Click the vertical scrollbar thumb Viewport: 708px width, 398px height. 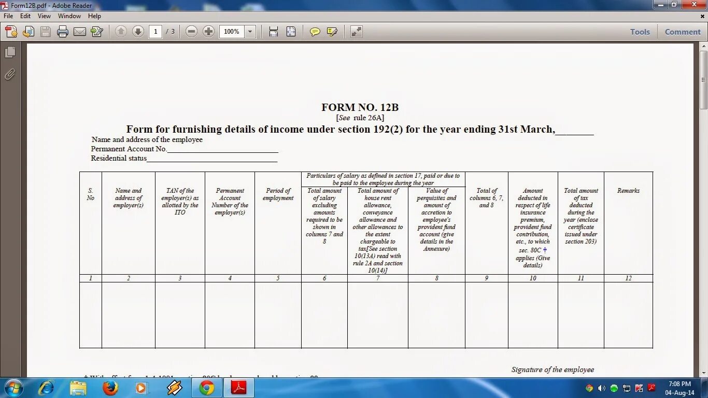703,80
